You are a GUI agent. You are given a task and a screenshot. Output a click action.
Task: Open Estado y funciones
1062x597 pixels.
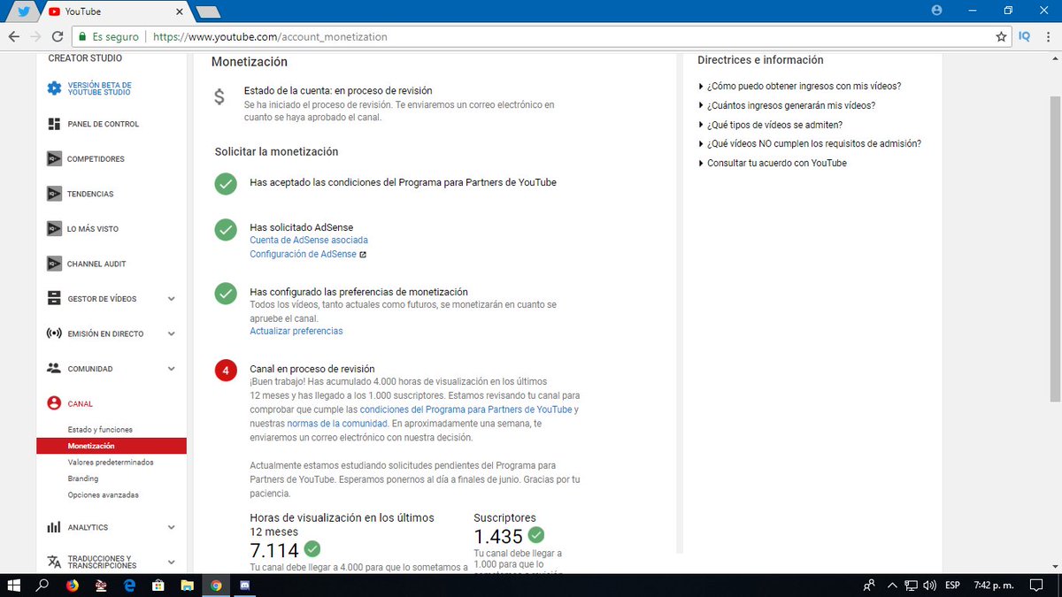click(x=100, y=430)
